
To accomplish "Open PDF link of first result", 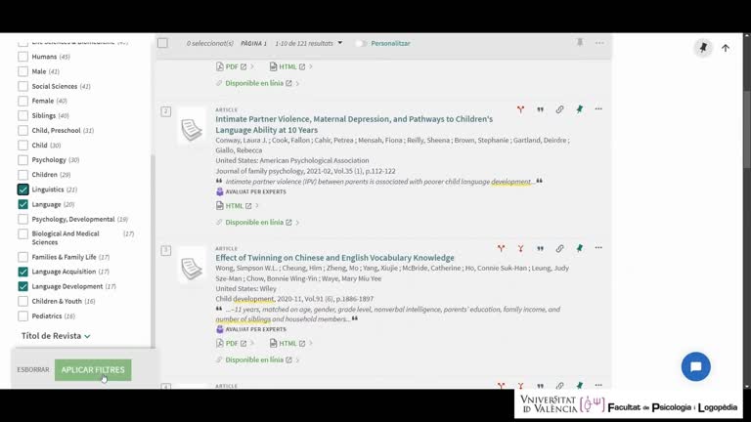I will pos(232,66).
